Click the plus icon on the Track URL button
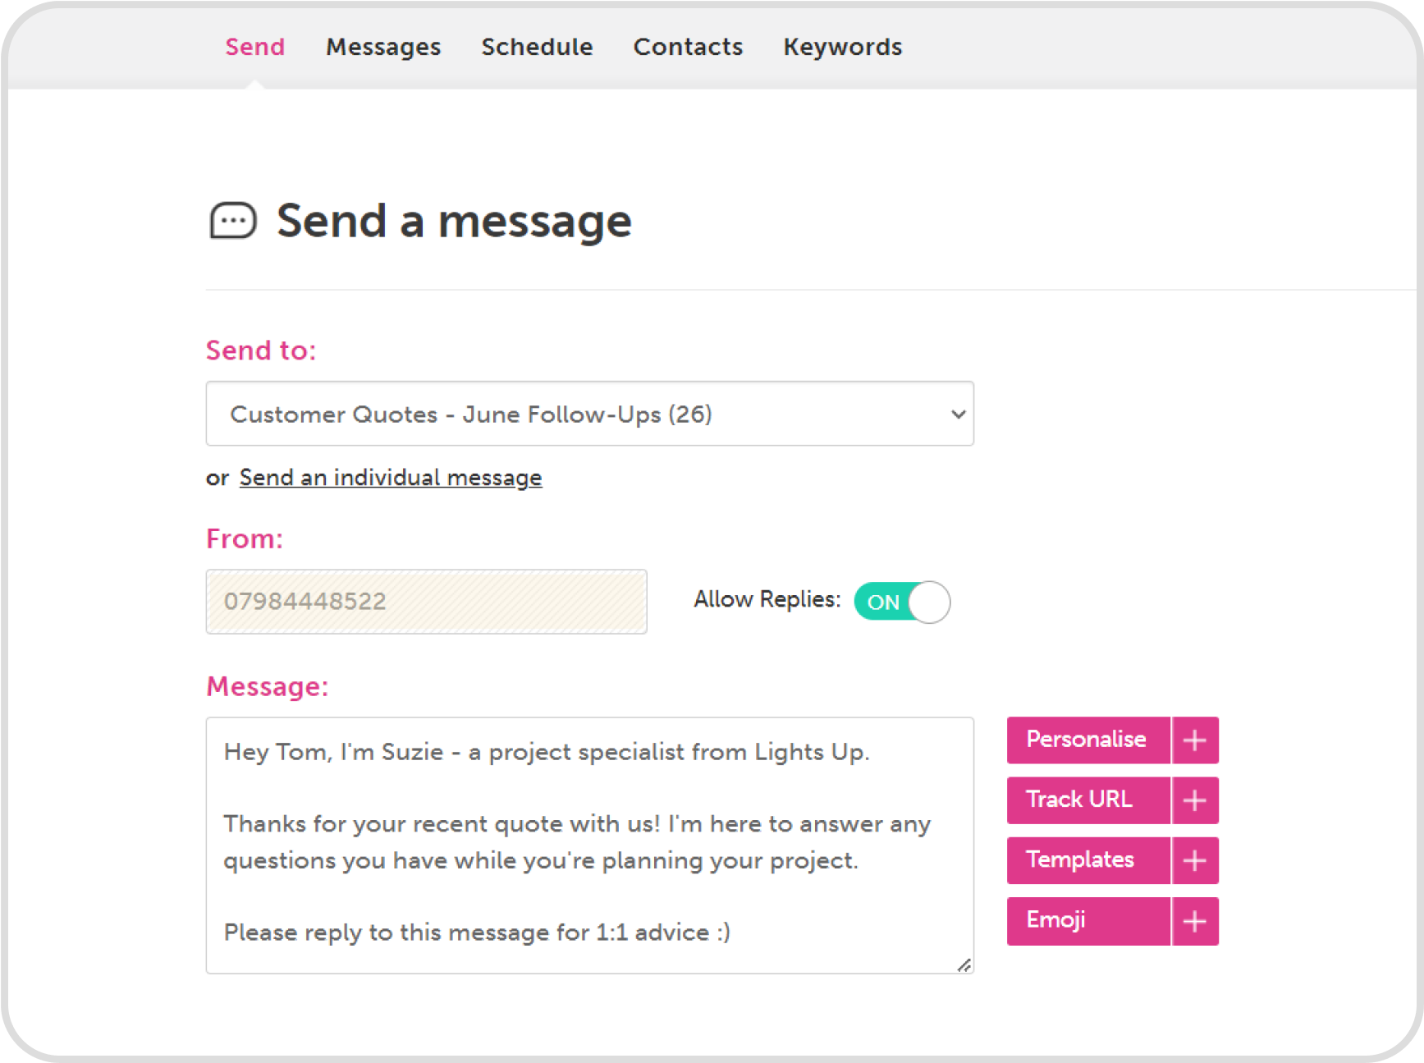The image size is (1424, 1063). tap(1195, 800)
